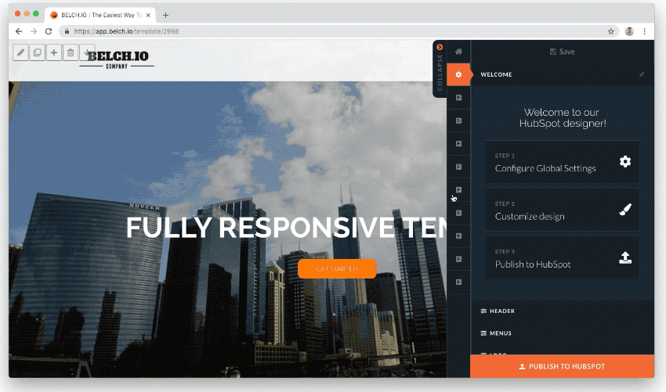The width and height of the screenshot is (666, 392).
Task: Save the template
Action: pyautogui.click(x=562, y=52)
